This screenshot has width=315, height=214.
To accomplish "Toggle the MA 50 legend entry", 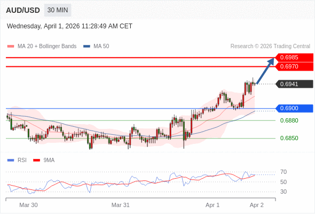I will point(96,47).
